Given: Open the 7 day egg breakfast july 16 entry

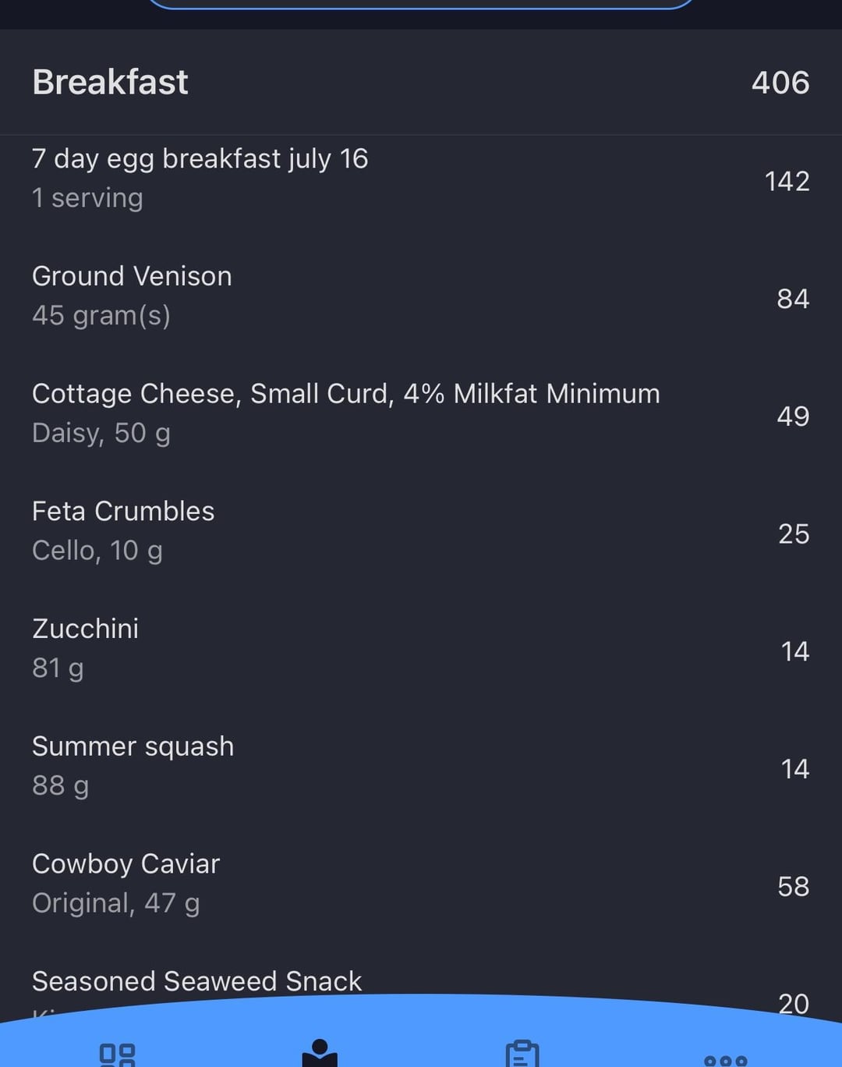Looking at the screenshot, I should [x=421, y=179].
